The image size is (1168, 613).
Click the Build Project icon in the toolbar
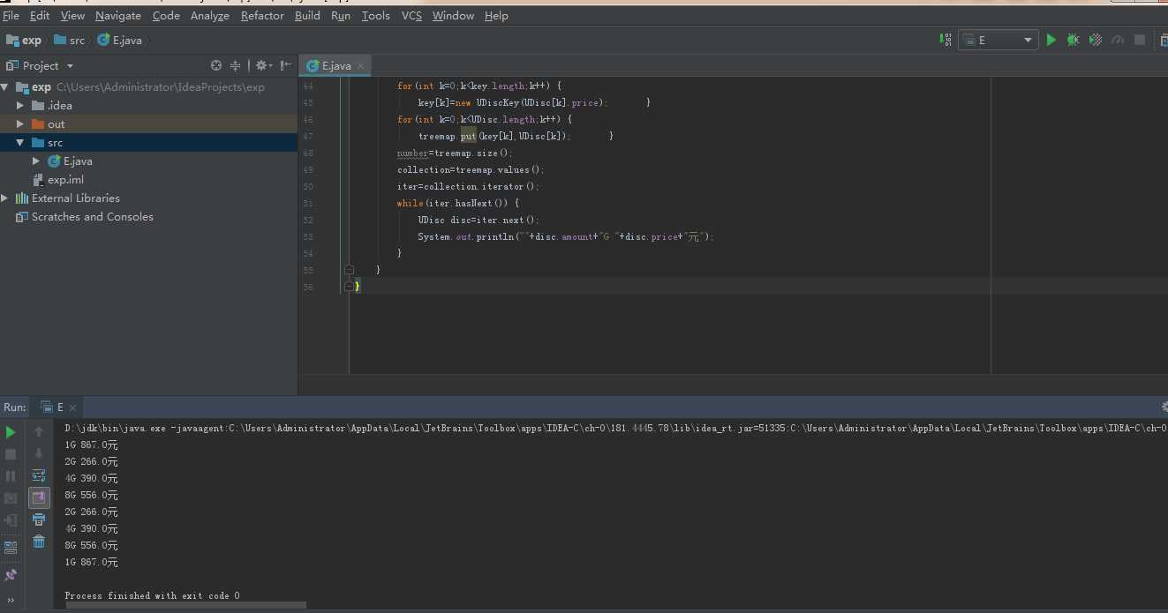[946, 40]
